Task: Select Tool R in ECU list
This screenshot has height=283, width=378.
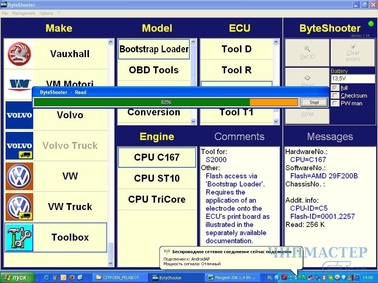Action: coord(237,70)
